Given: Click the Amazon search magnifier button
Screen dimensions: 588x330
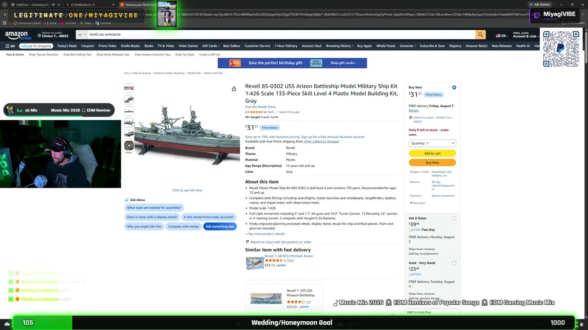Looking at the screenshot, I should click(481, 34).
